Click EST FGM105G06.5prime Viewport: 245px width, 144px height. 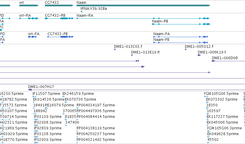point(221,94)
